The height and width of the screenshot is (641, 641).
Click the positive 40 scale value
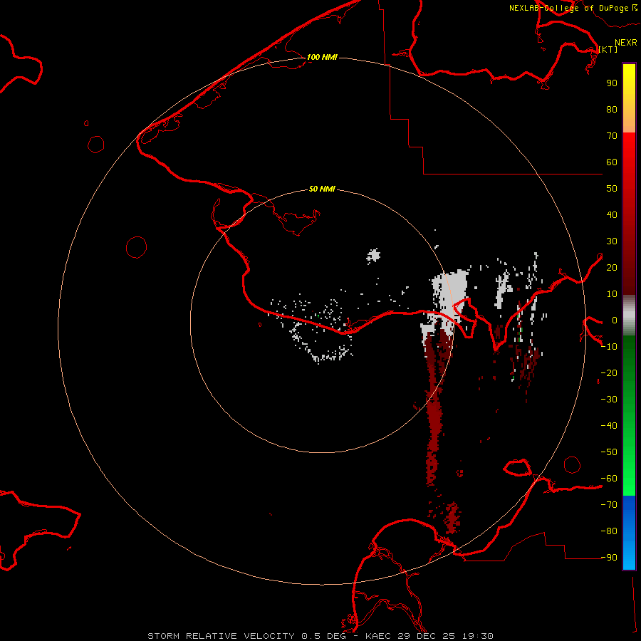tap(612, 214)
